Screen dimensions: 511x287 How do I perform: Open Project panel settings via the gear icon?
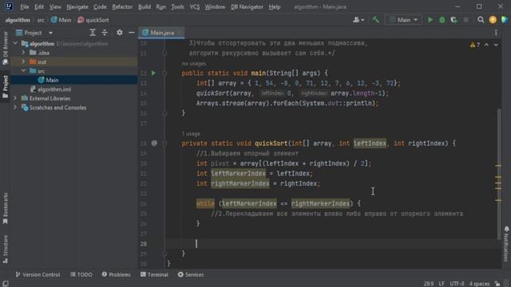point(120,33)
